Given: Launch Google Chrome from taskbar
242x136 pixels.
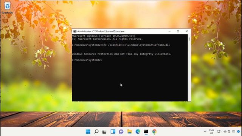Looking at the screenshot, I should pos(154,131).
